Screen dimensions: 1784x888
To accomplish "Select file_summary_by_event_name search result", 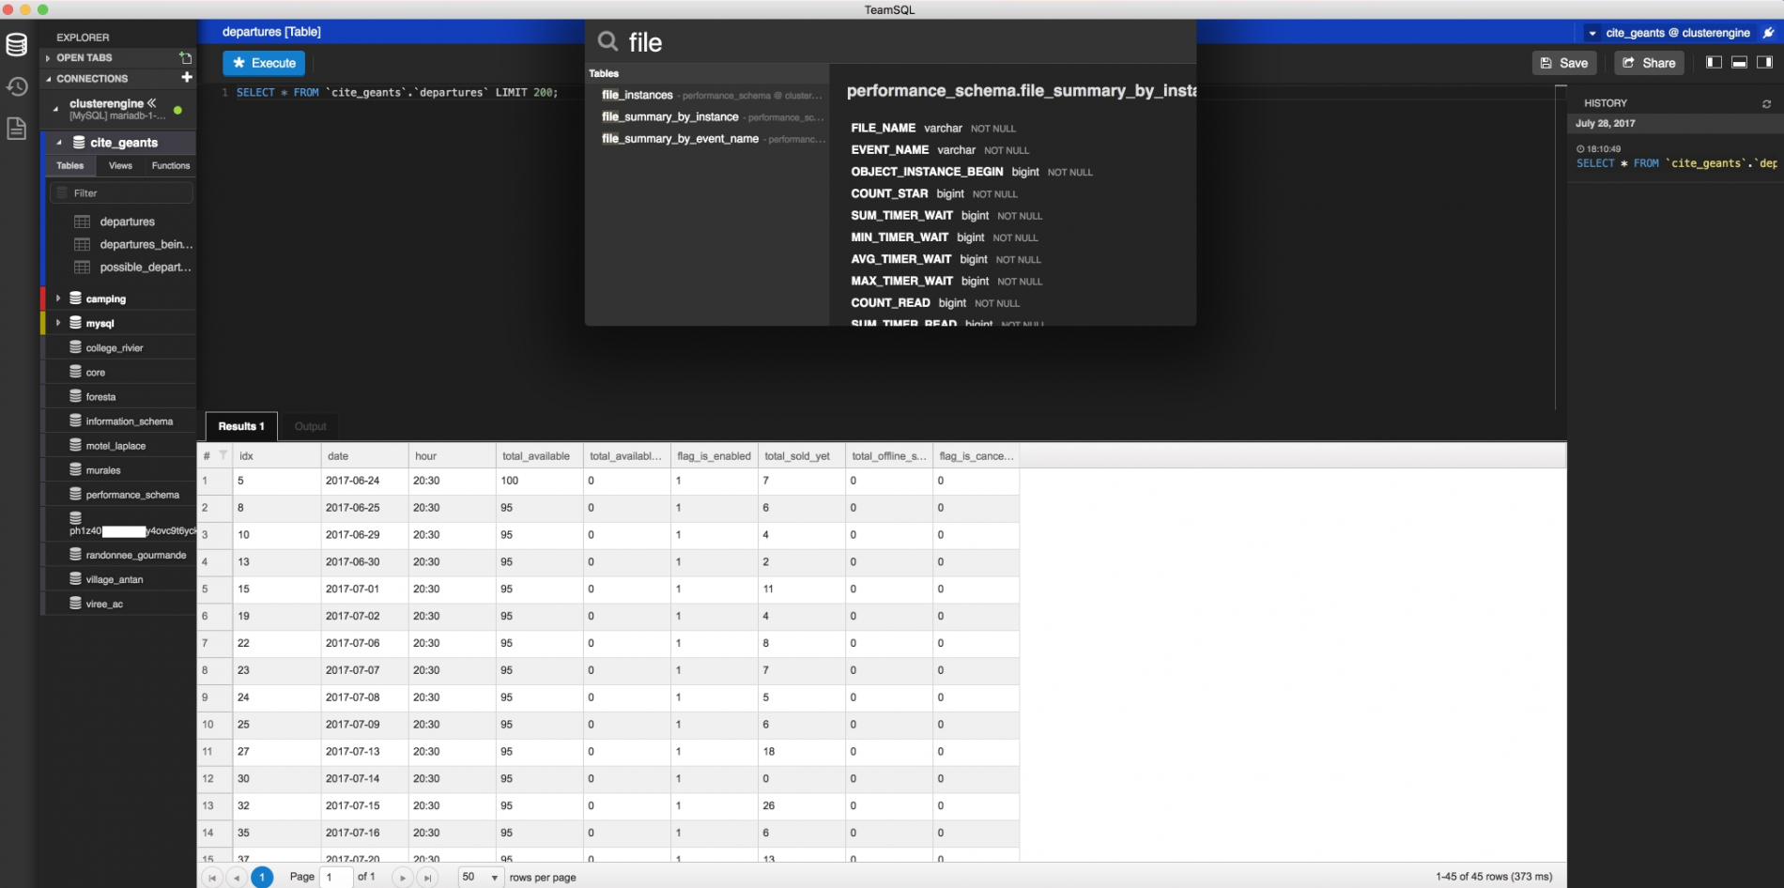I will pos(680,139).
